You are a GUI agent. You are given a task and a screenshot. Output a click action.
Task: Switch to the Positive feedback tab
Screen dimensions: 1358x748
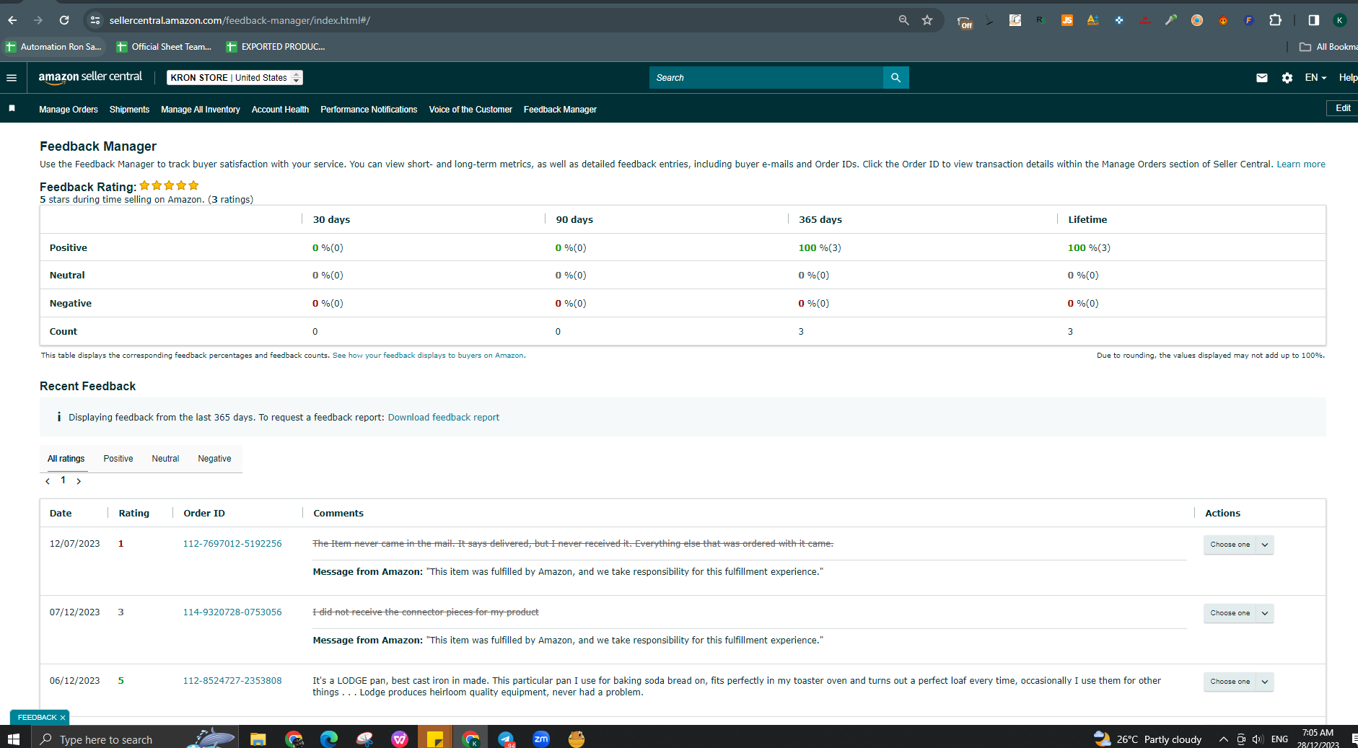pos(118,459)
